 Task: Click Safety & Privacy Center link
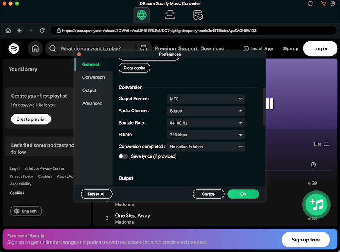coord(44,169)
